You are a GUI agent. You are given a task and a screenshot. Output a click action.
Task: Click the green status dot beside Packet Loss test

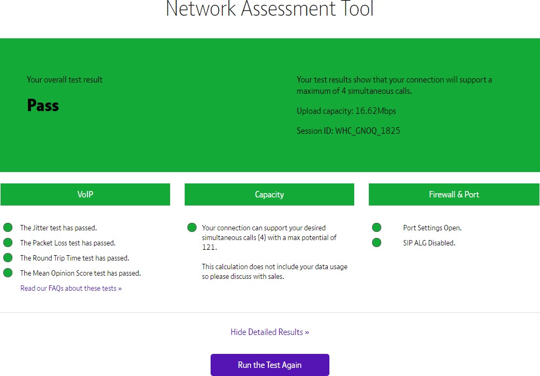click(x=8, y=243)
